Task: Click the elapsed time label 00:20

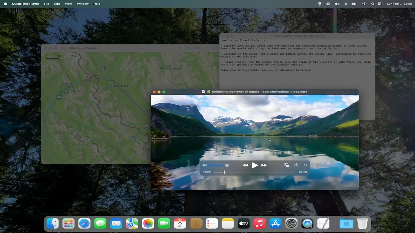Action: coord(206,172)
